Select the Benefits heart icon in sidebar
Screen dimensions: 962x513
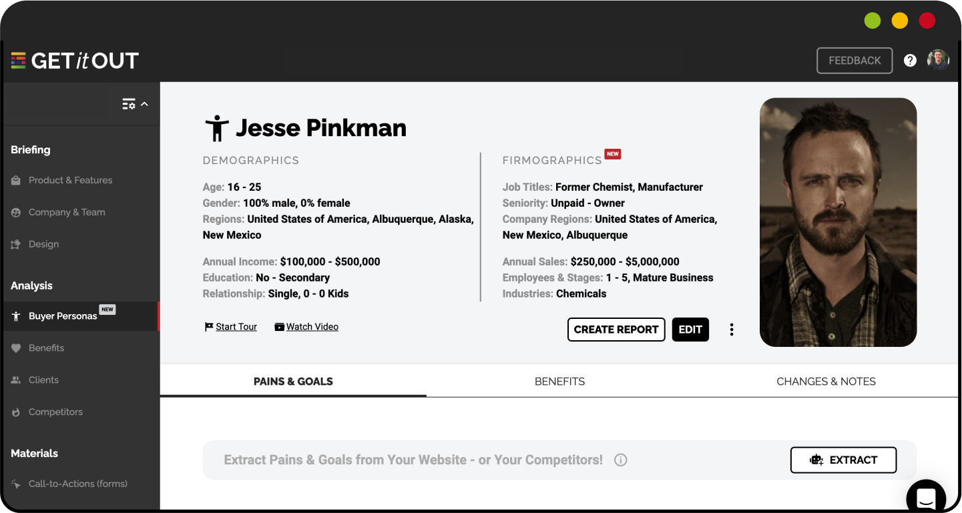[15, 348]
